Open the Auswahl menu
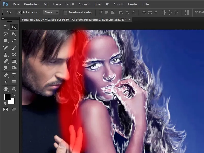 tap(84, 4)
